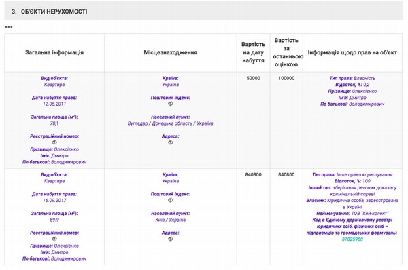Screen dimensions: 408x270
Task: Click the Місцезнаходження column header
Action: click(x=171, y=52)
